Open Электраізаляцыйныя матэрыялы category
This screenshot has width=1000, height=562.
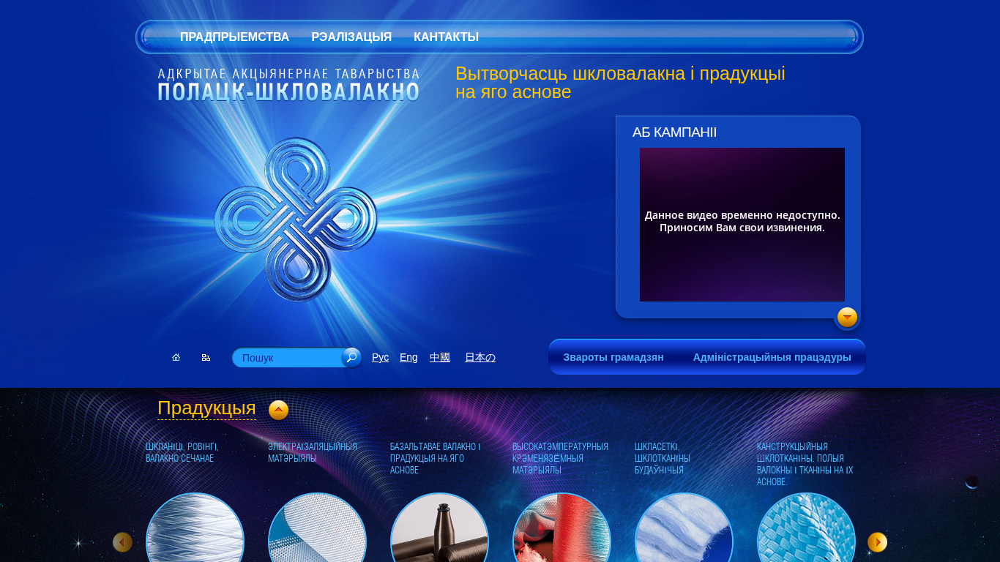pyautogui.click(x=313, y=452)
